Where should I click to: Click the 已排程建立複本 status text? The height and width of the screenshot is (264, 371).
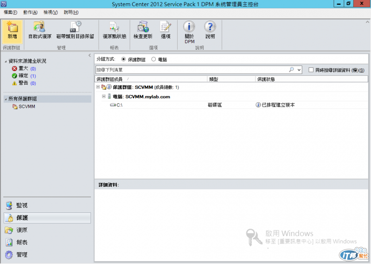click(x=278, y=105)
